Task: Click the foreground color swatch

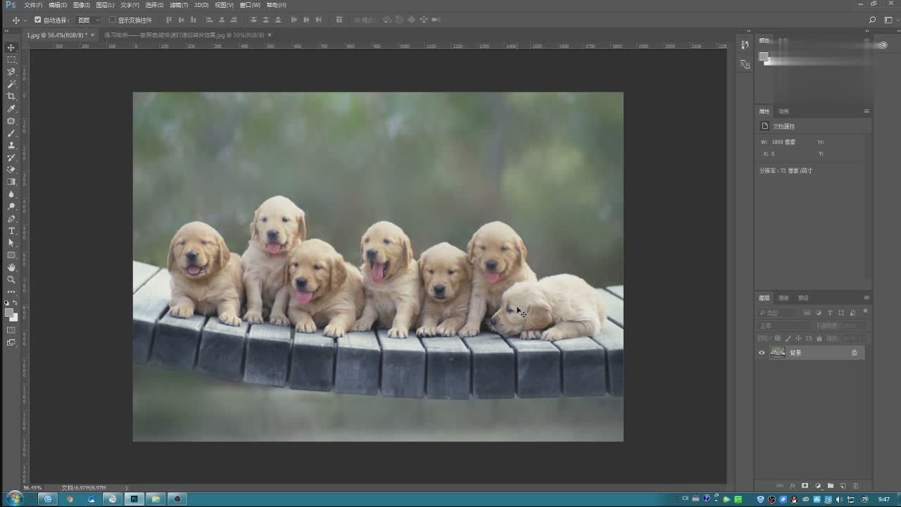Action: (x=9, y=313)
